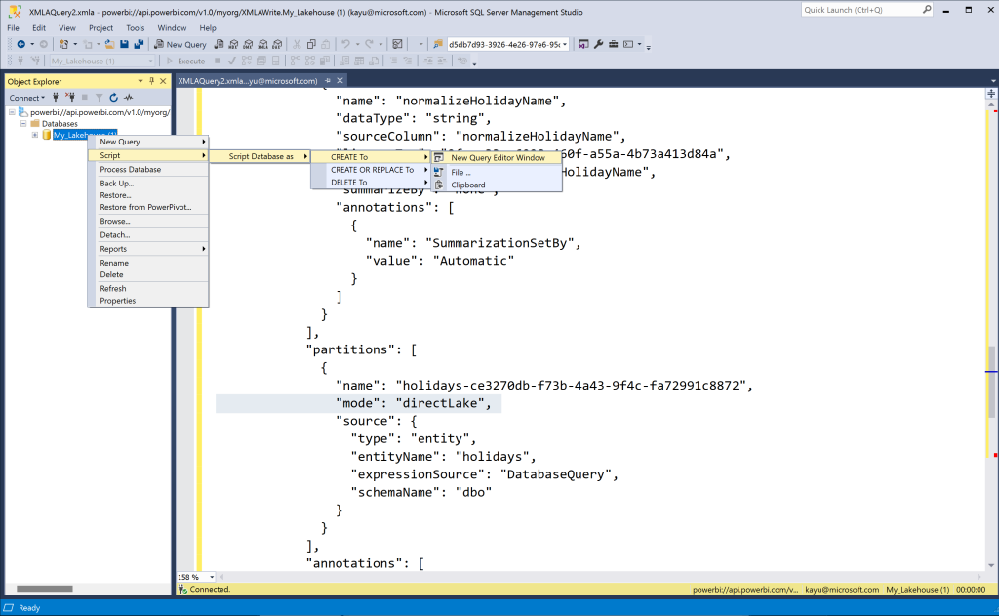This screenshot has height=616, width=999.
Task: Click the toolbox icon in toolbar
Action: 613,44
